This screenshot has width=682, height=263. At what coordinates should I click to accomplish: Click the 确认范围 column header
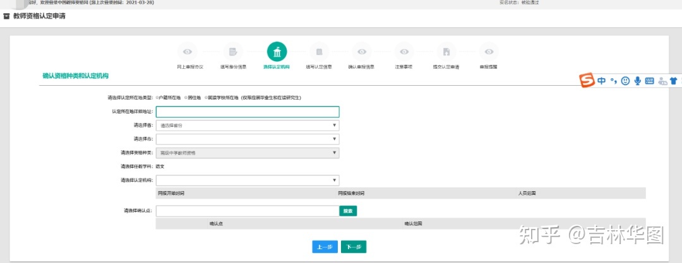coord(413,224)
